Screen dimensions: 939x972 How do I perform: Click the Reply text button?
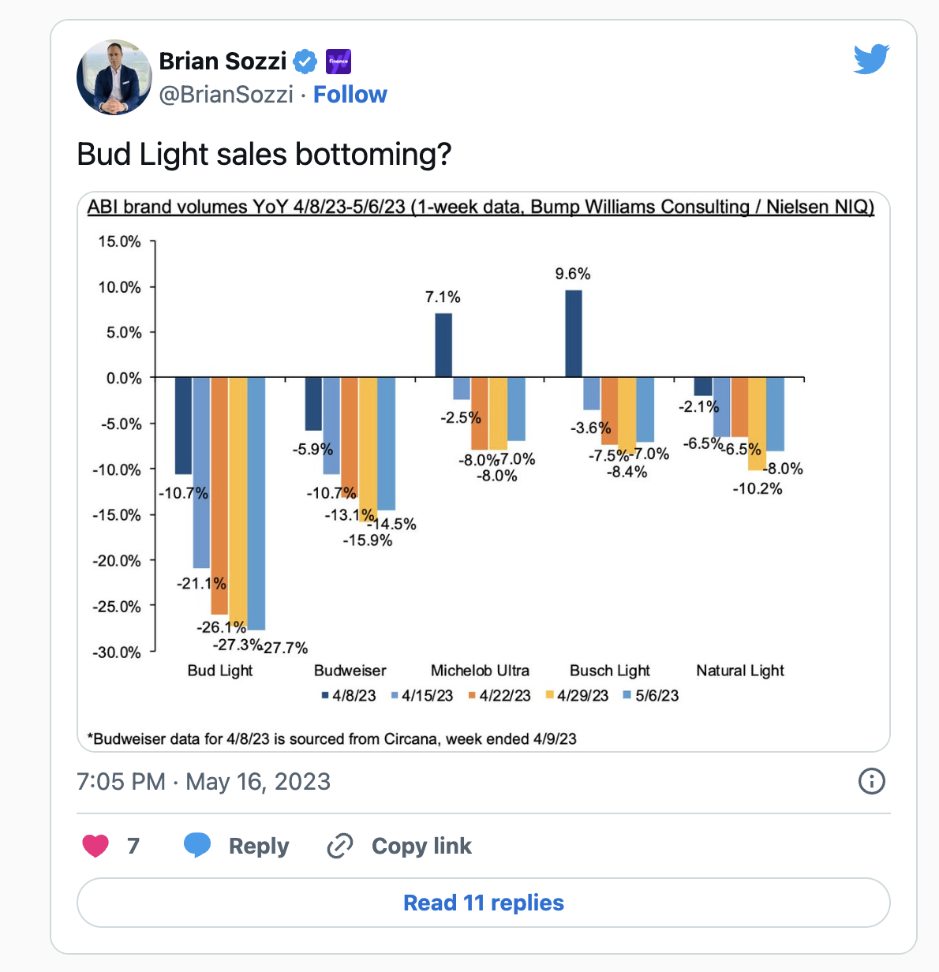pos(259,846)
